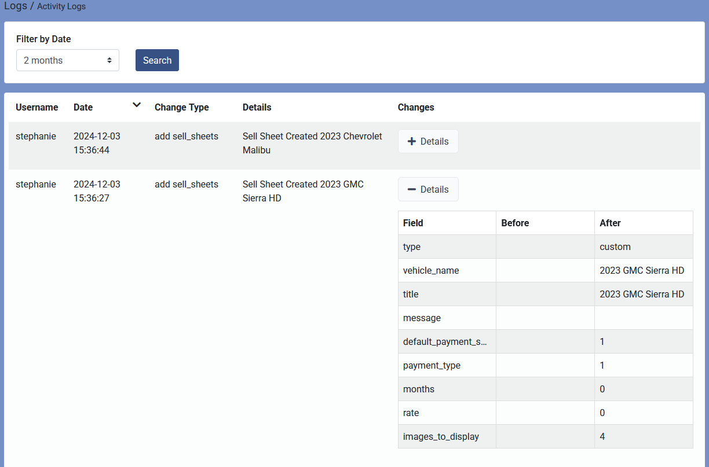Toggle Date column sort chevron

click(137, 105)
